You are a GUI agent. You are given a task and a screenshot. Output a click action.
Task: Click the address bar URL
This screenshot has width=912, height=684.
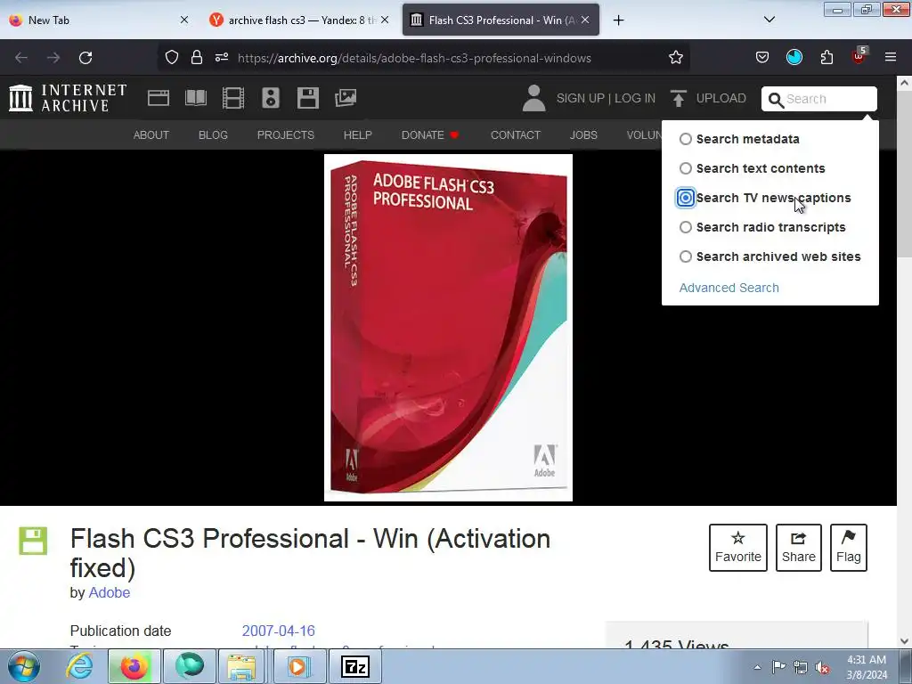coord(414,58)
